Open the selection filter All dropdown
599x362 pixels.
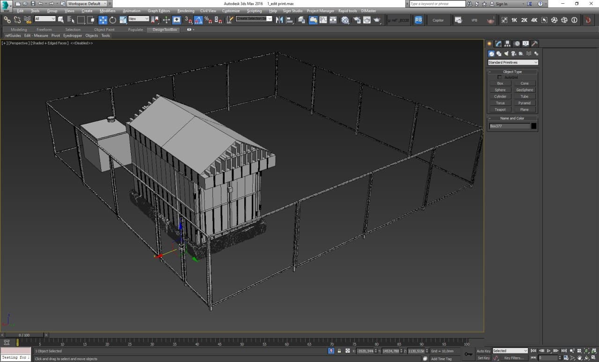coord(45,19)
